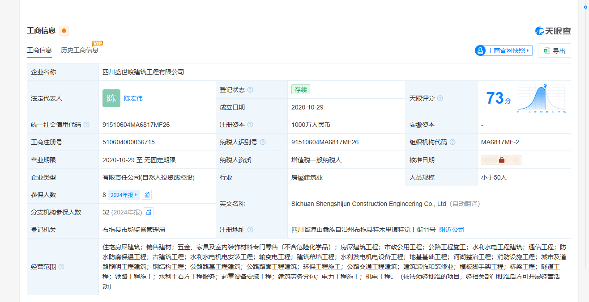
Task: Open the 附近公司 nearby companies link
Action: pyautogui.click(x=452, y=230)
